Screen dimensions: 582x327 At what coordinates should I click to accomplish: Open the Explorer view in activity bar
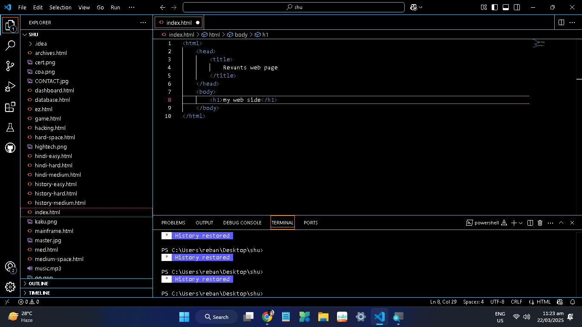pos(10,25)
